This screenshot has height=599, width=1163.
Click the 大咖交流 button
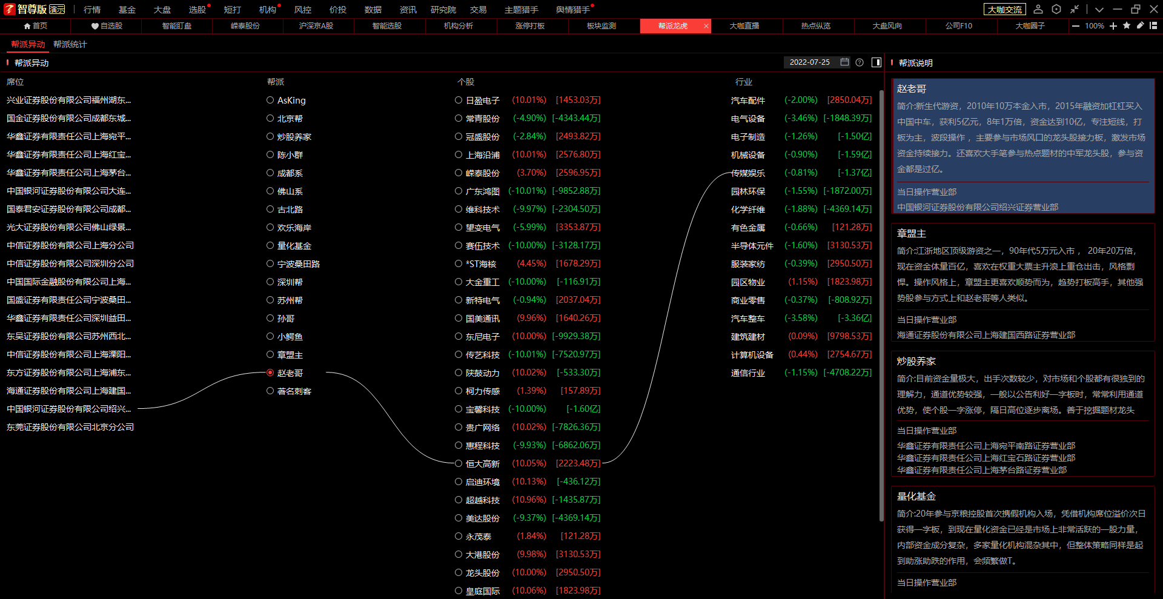click(x=1006, y=10)
